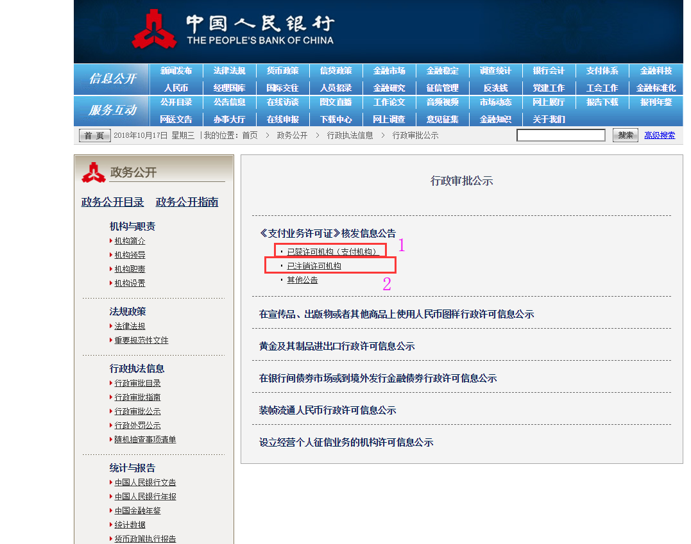Open the 人民币图样行政许可信息公示 entry
This screenshot has width=691, height=544.
pos(397,314)
